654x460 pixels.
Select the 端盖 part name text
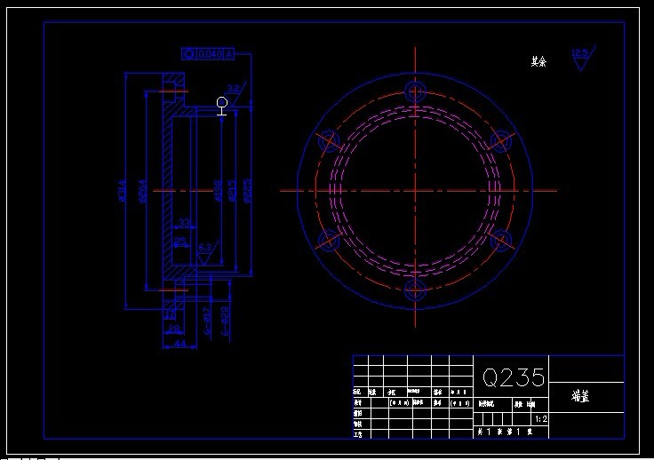tap(580, 396)
